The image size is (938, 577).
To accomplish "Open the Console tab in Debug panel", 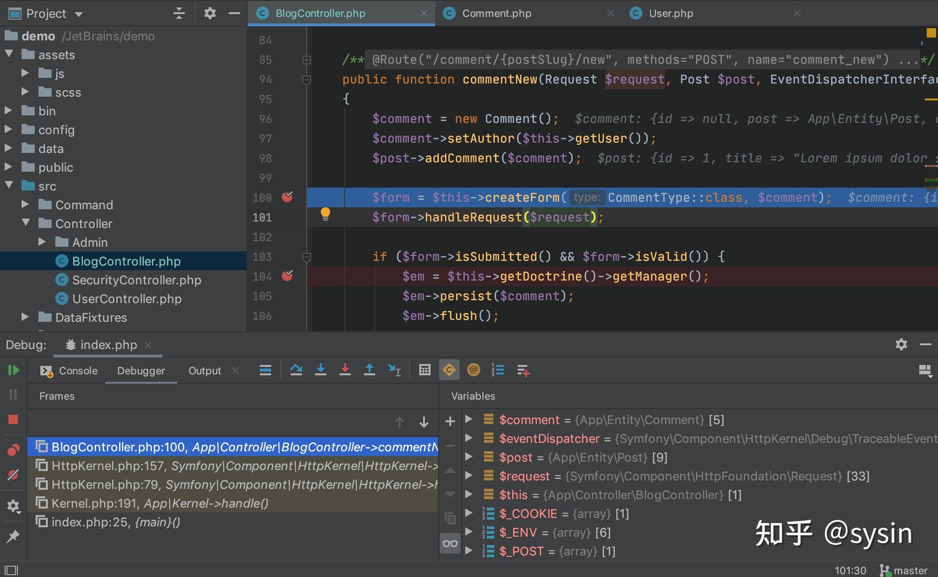I will pyautogui.click(x=77, y=371).
